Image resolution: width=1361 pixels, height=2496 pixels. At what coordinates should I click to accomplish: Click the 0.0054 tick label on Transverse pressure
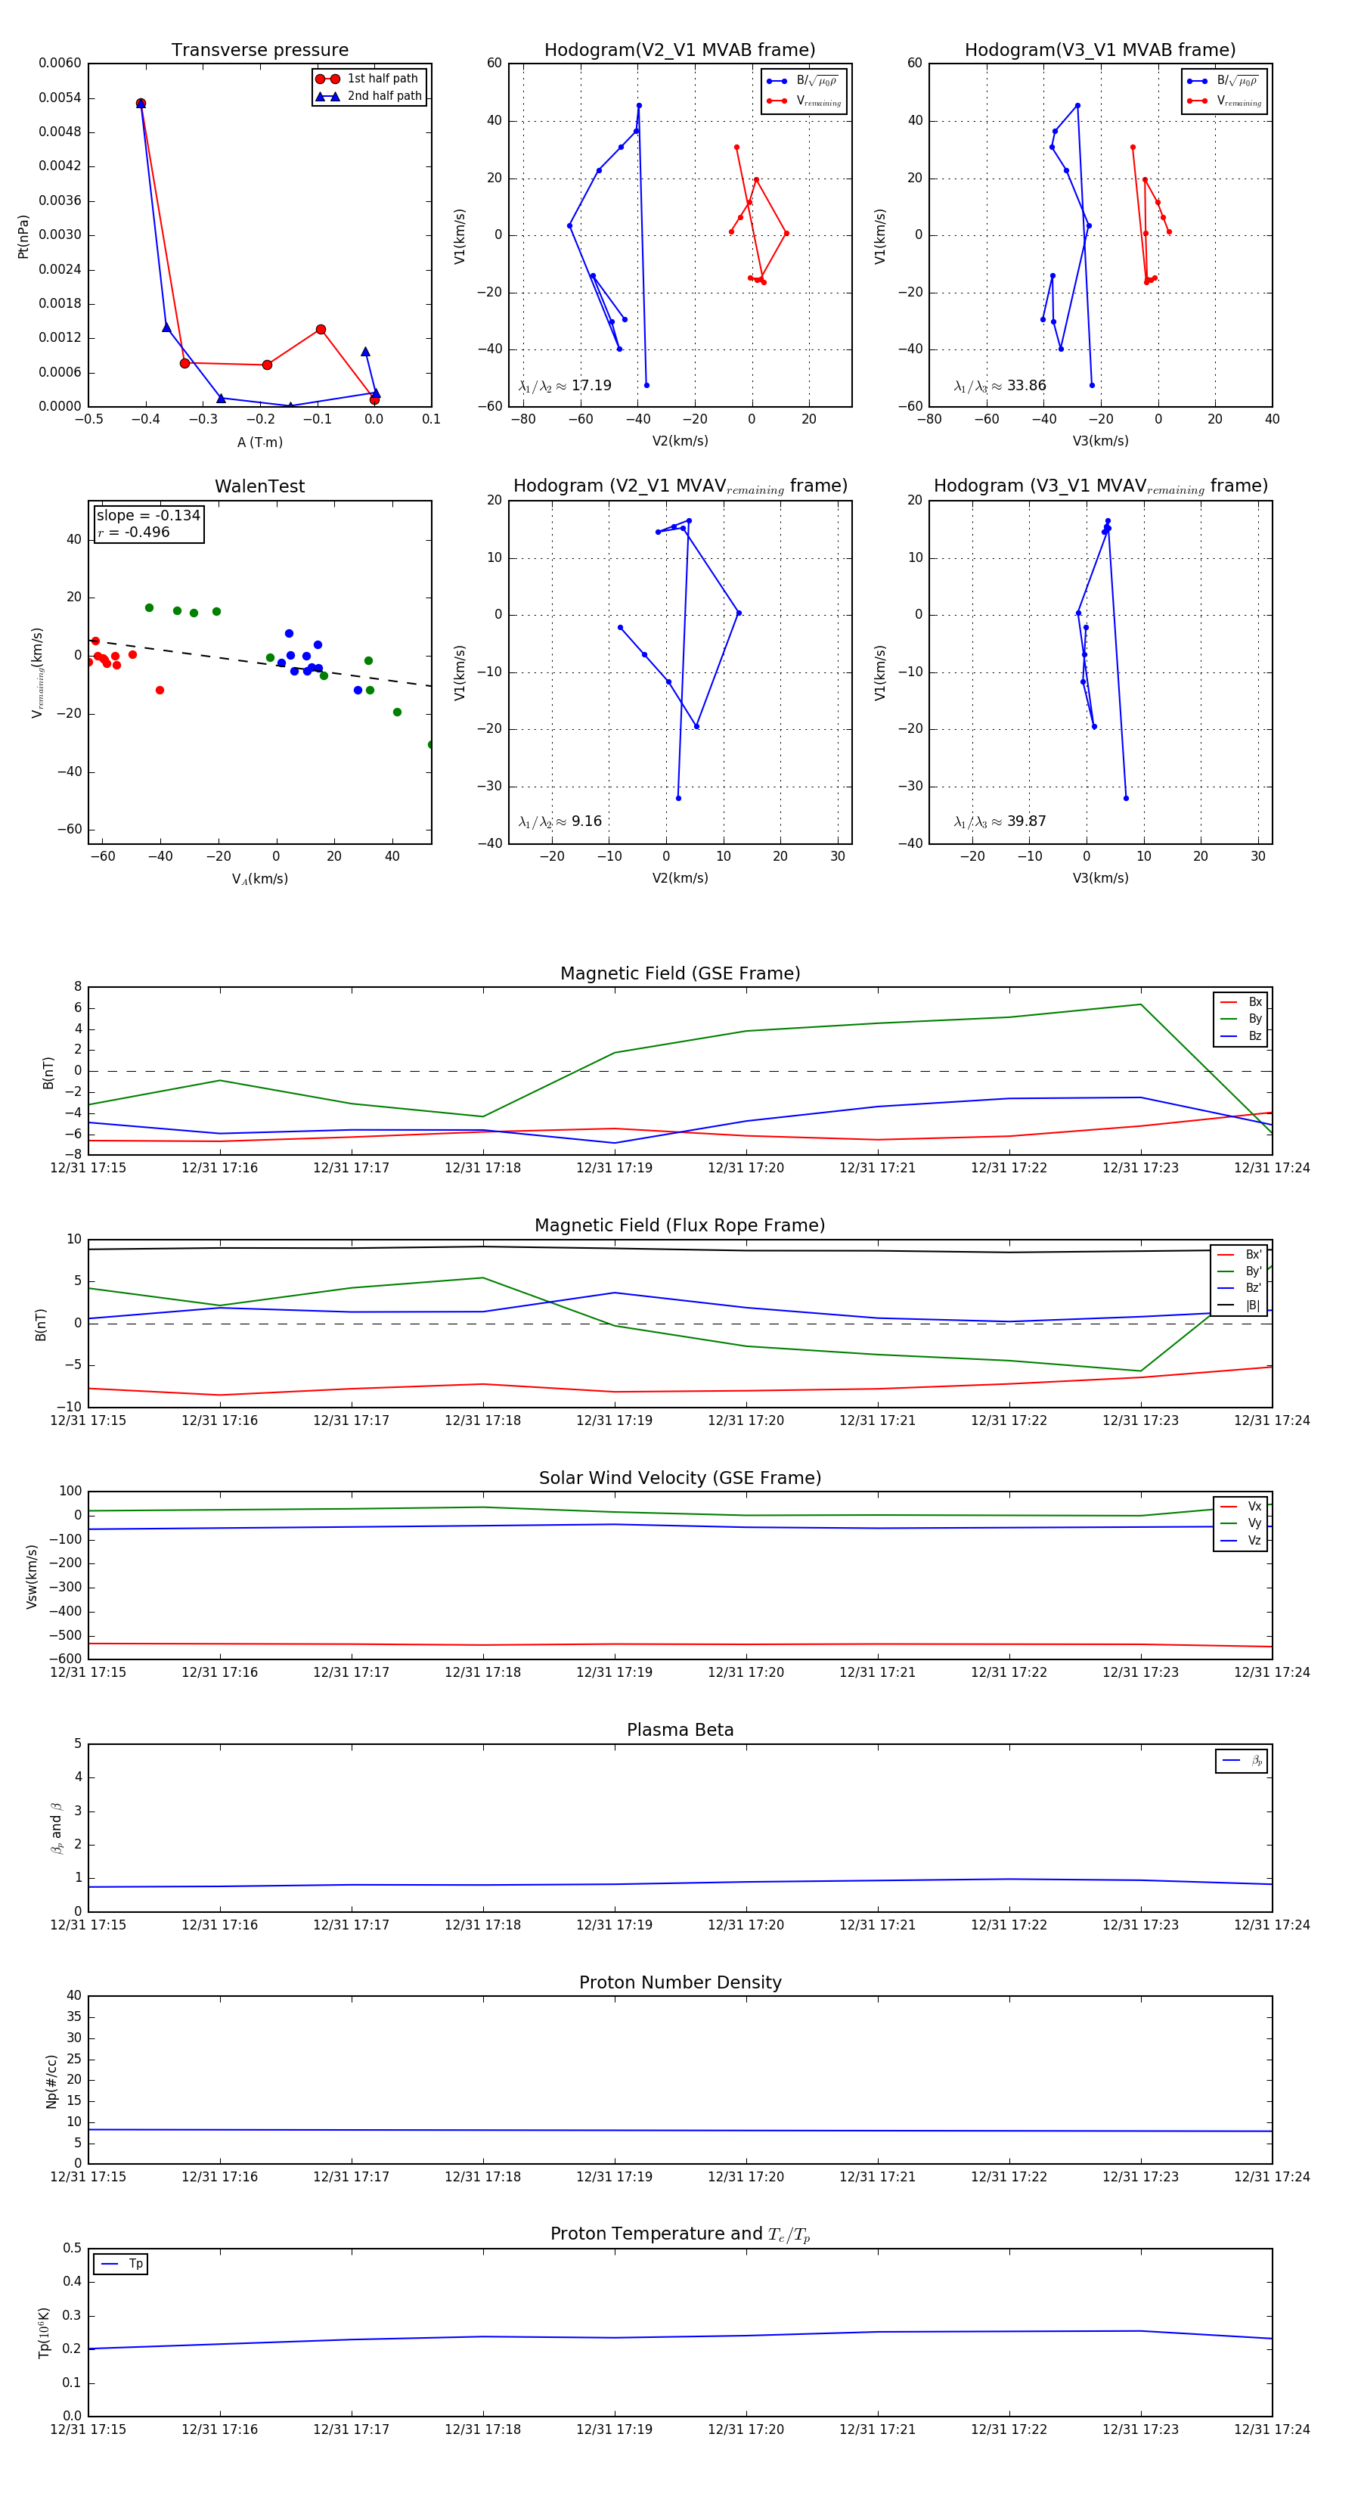(60, 98)
